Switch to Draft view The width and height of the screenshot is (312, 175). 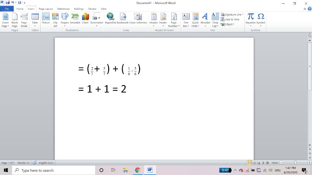[268, 163]
